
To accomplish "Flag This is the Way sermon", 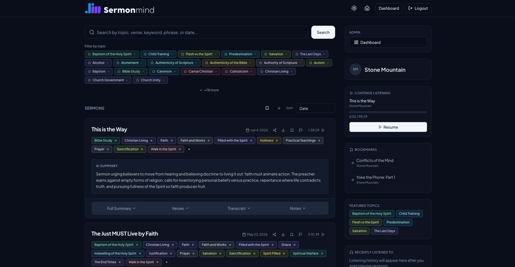I will pyautogui.click(x=300, y=130).
